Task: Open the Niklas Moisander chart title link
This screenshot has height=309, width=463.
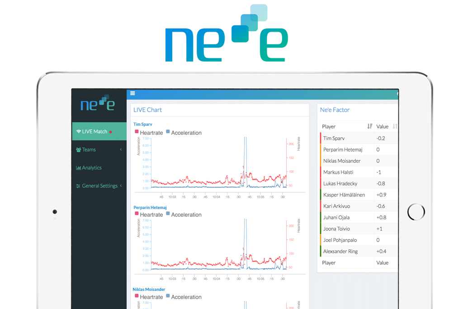Action: pyautogui.click(x=149, y=290)
